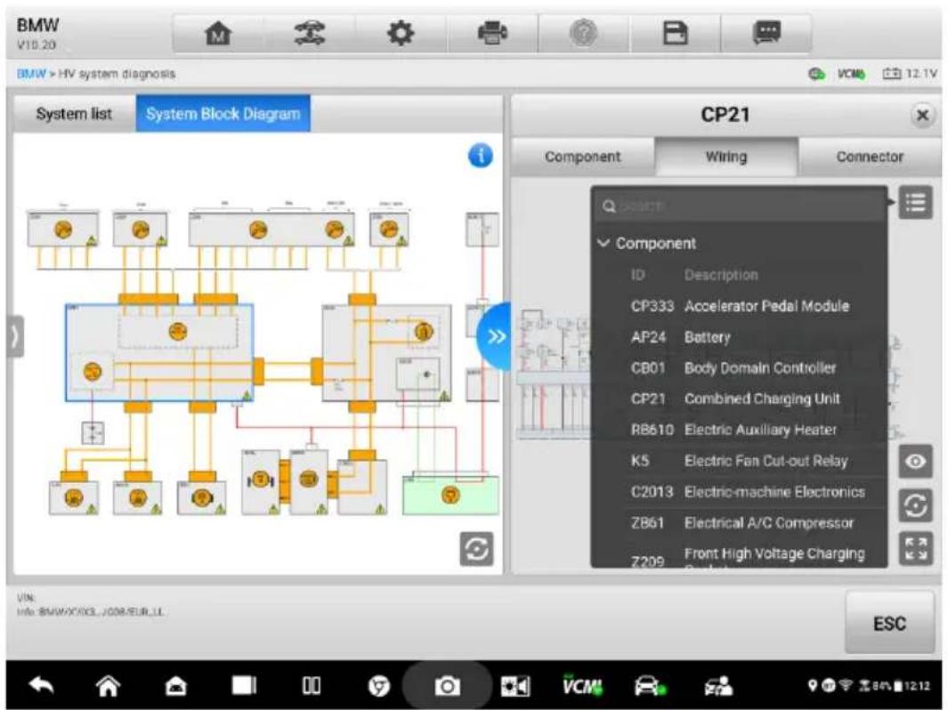Image resolution: width=948 pixels, height=710 pixels.
Task: Open the Connector tab
Action: pyautogui.click(x=870, y=157)
